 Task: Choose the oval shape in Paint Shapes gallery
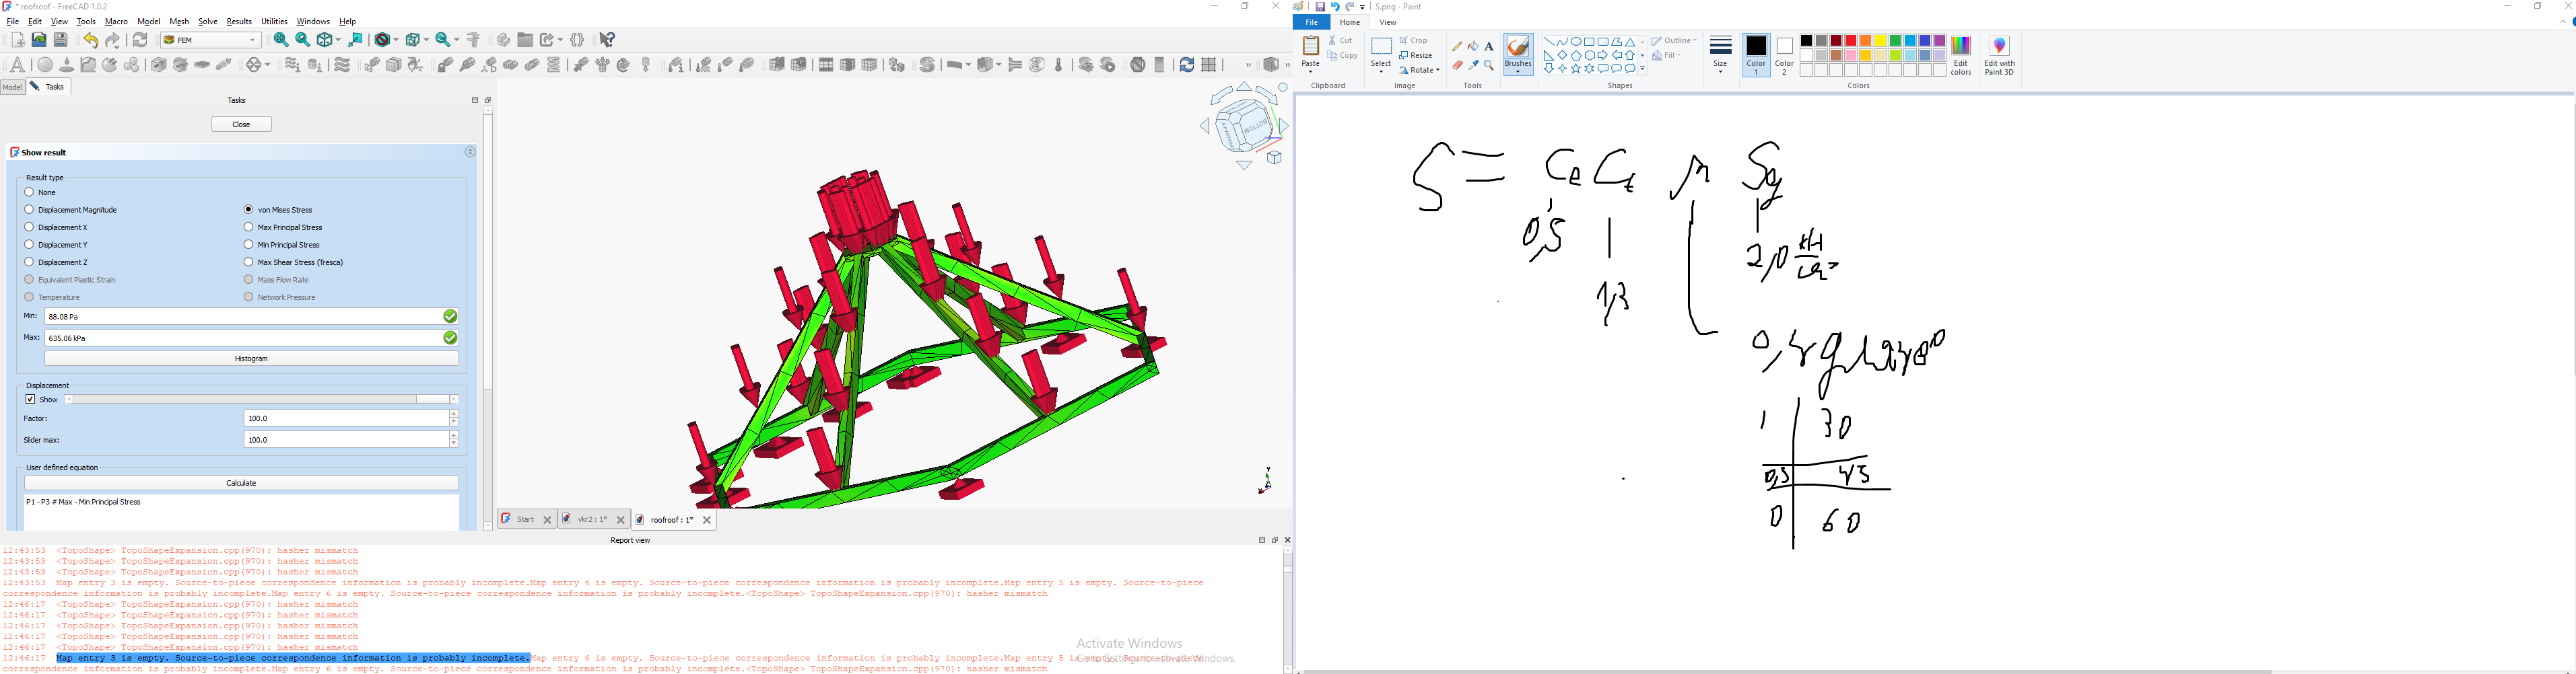(x=1576, y=42)
